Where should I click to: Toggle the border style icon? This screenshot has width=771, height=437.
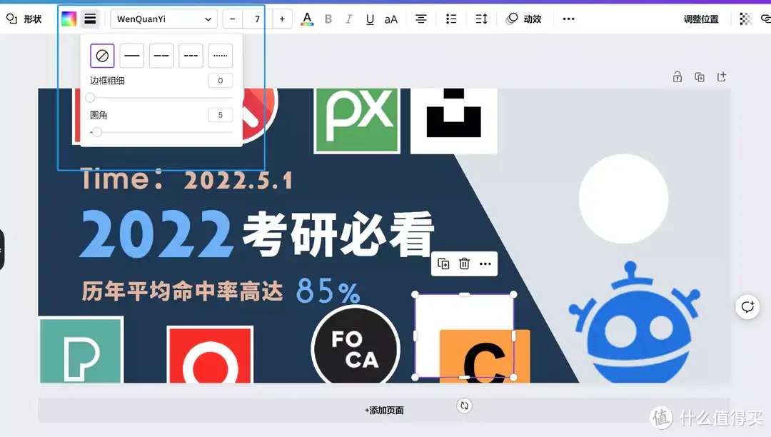click(90, 19)
